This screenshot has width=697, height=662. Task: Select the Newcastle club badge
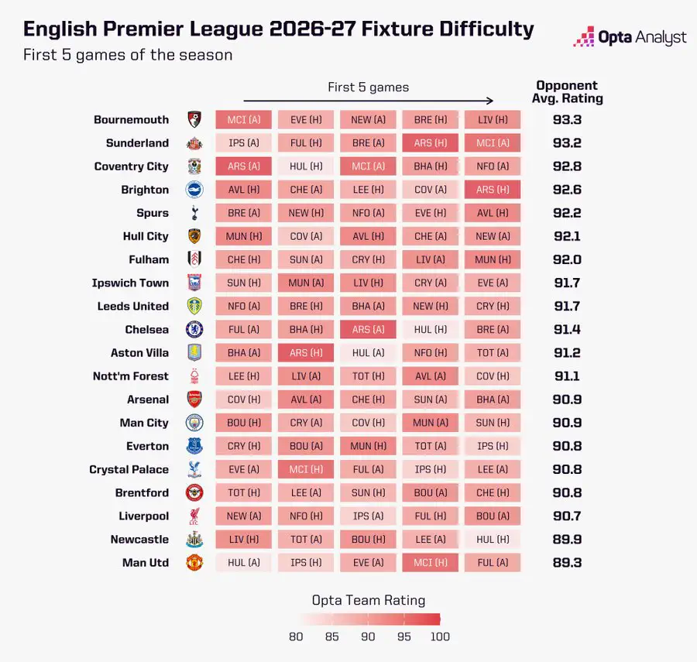tap(194, 540)
